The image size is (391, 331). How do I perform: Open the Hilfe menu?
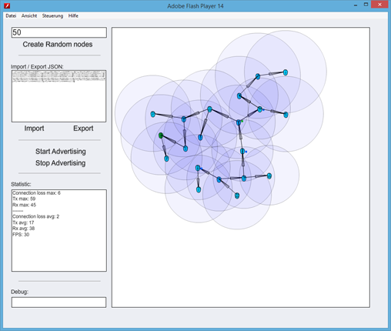73,16
